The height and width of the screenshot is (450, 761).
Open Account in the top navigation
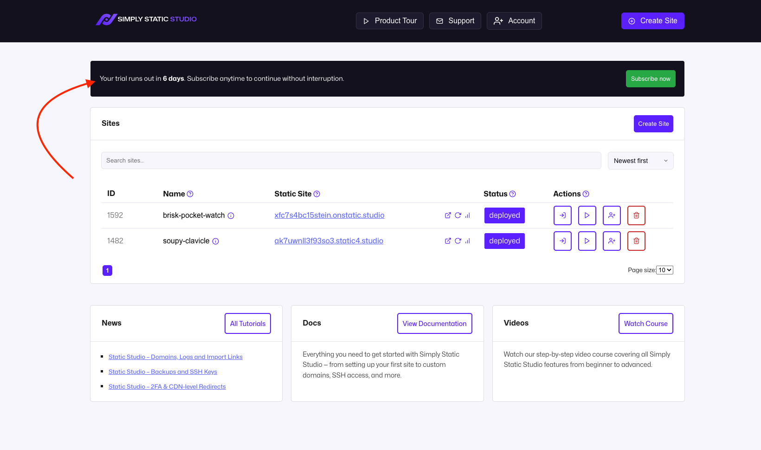coord(514,21)
